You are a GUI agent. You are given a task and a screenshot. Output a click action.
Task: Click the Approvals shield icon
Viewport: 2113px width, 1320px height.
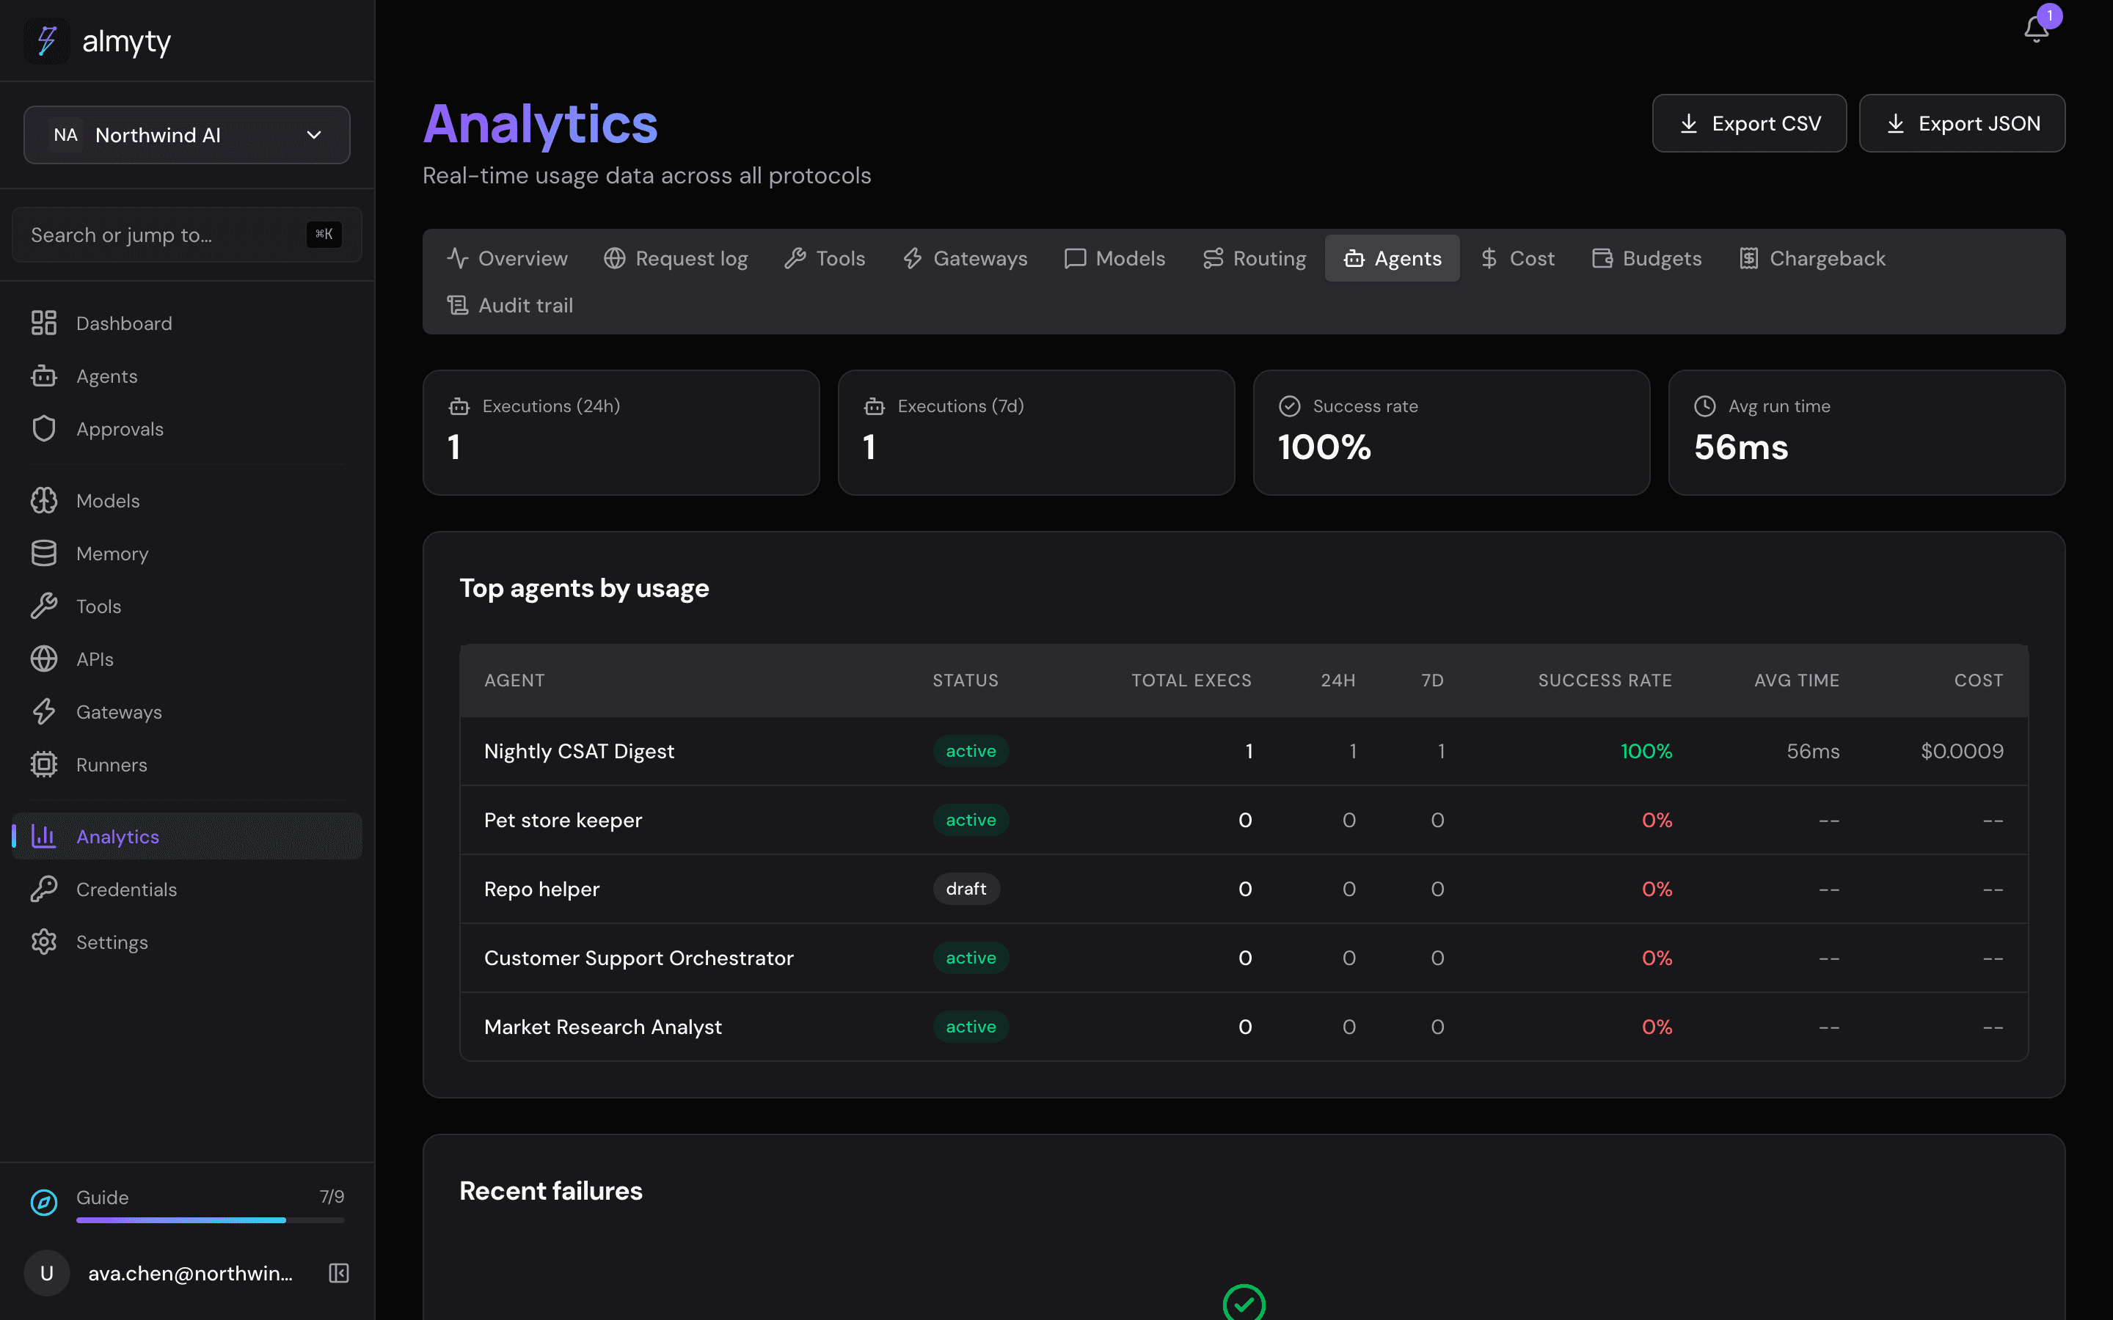coord(44,429)
